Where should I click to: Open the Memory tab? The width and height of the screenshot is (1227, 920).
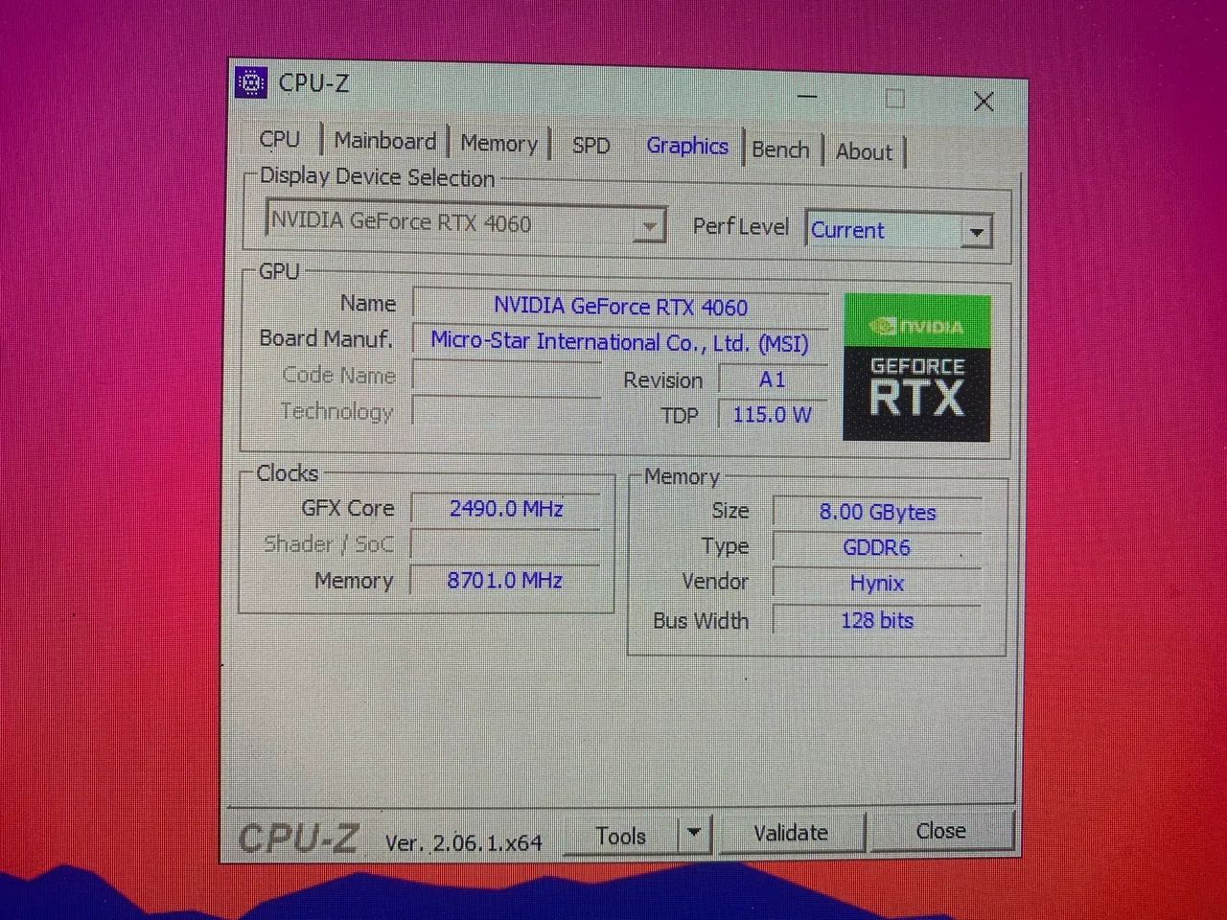point(498,144)
